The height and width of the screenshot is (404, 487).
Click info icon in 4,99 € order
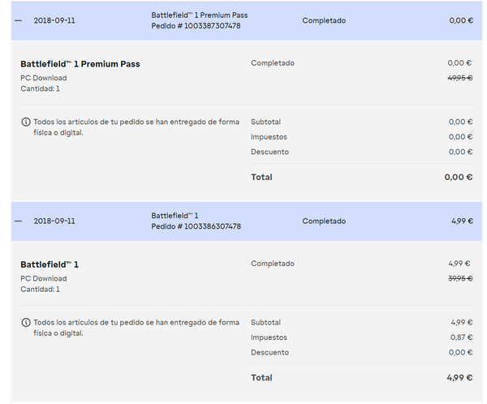coord(26,322)
